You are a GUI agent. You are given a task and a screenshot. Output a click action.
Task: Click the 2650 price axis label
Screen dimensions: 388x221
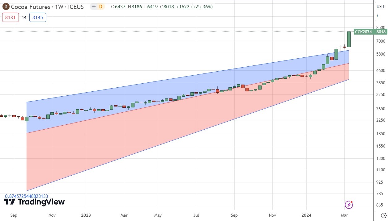[381, 109]
